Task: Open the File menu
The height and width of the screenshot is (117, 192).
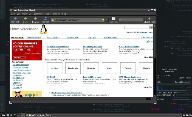Action: click(13, 14)
